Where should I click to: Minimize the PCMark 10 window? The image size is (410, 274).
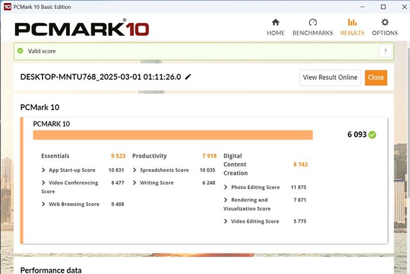(x=362, y=7)
